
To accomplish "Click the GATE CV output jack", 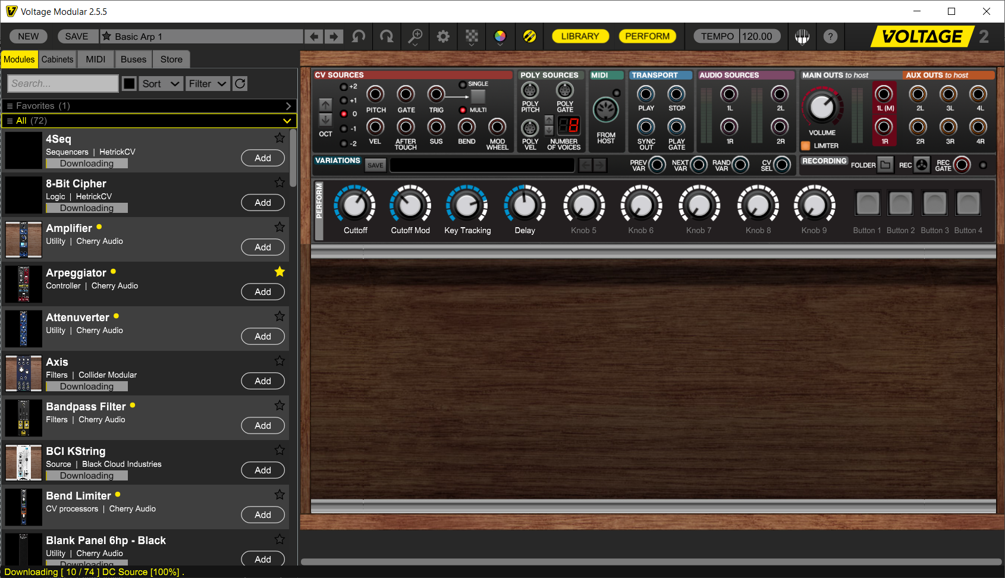I will pos(406,94).
